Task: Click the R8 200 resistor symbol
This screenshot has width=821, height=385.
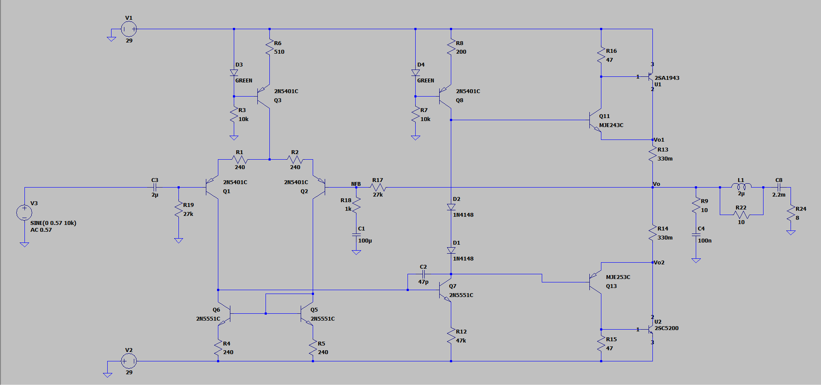Action: pos(451,47)
